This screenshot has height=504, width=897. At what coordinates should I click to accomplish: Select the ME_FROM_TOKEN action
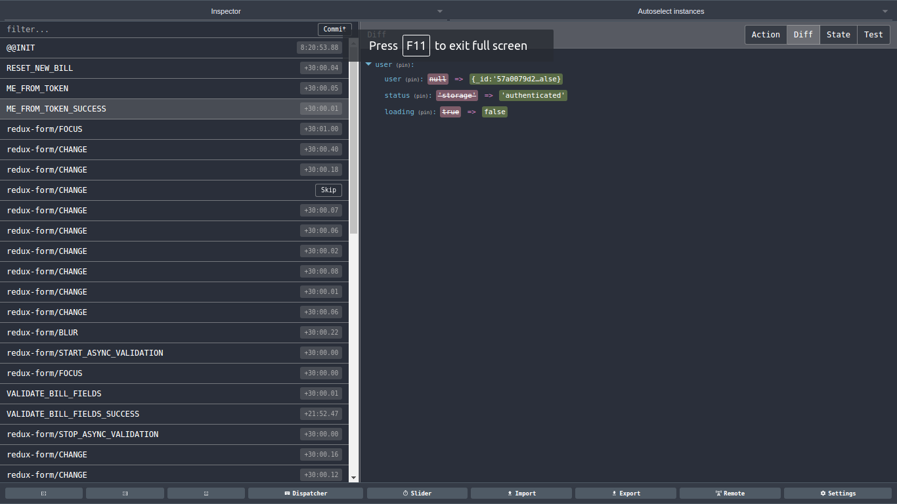tap(174, 89)
